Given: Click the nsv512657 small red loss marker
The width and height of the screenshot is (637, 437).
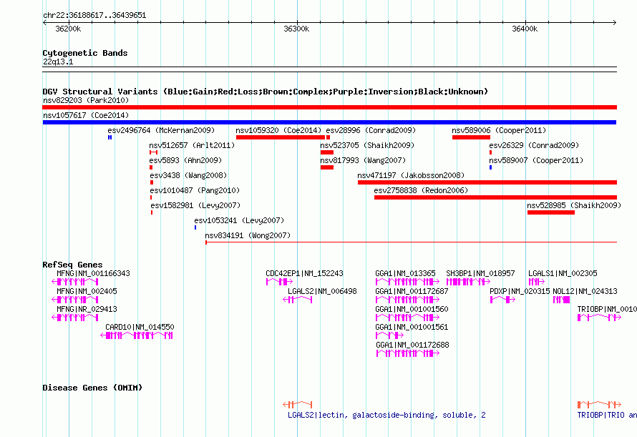Looking at the screenshot, I should [153, 152].
